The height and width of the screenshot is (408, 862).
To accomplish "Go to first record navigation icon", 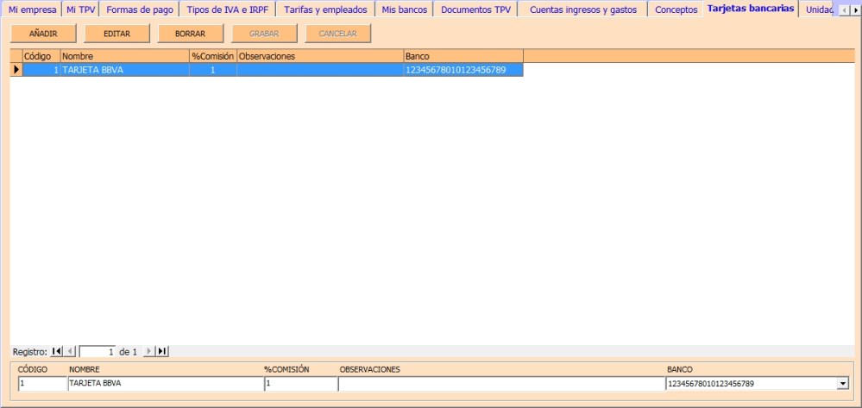I will pyautogui.click(x=57, y=351).
